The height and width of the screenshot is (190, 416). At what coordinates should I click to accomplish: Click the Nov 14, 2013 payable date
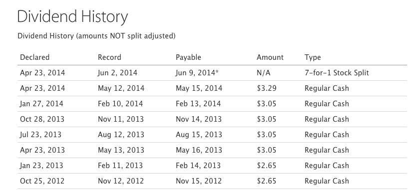[x=199, y=119]
